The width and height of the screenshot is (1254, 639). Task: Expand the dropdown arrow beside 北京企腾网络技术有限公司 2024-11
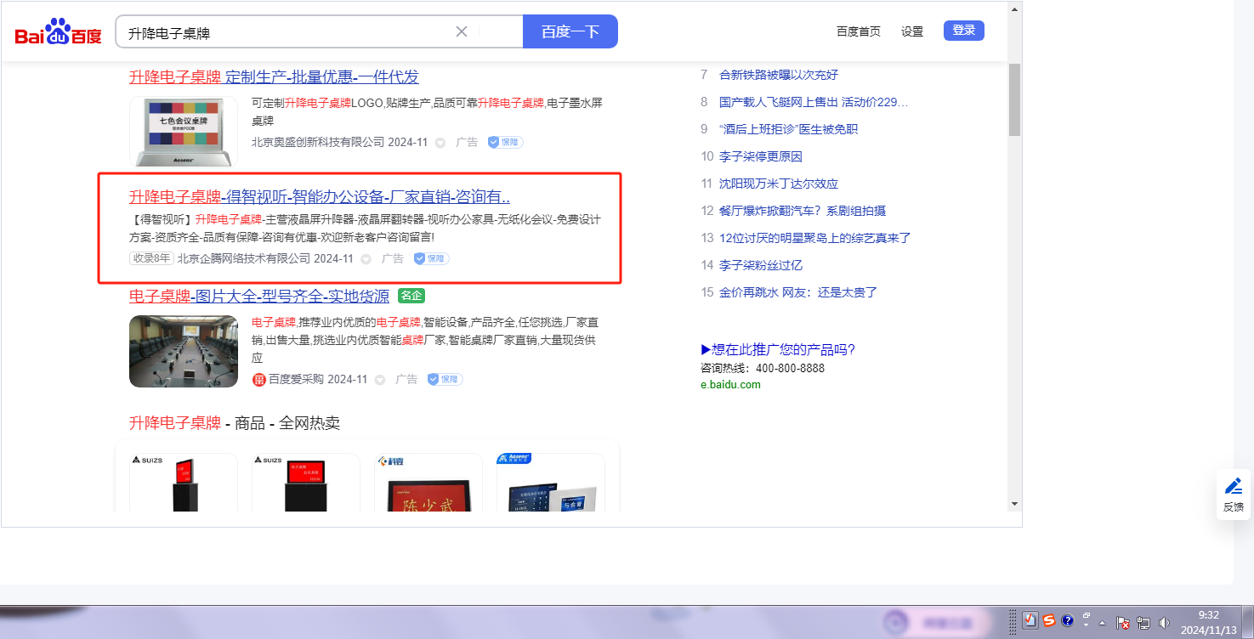pyautogui.click(x=366, y=258)
